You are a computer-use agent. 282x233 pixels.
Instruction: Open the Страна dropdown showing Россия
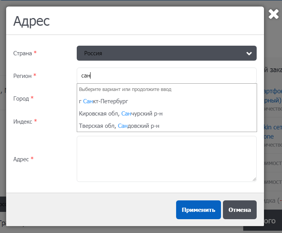pyautogui.click(x=167, y=53)
